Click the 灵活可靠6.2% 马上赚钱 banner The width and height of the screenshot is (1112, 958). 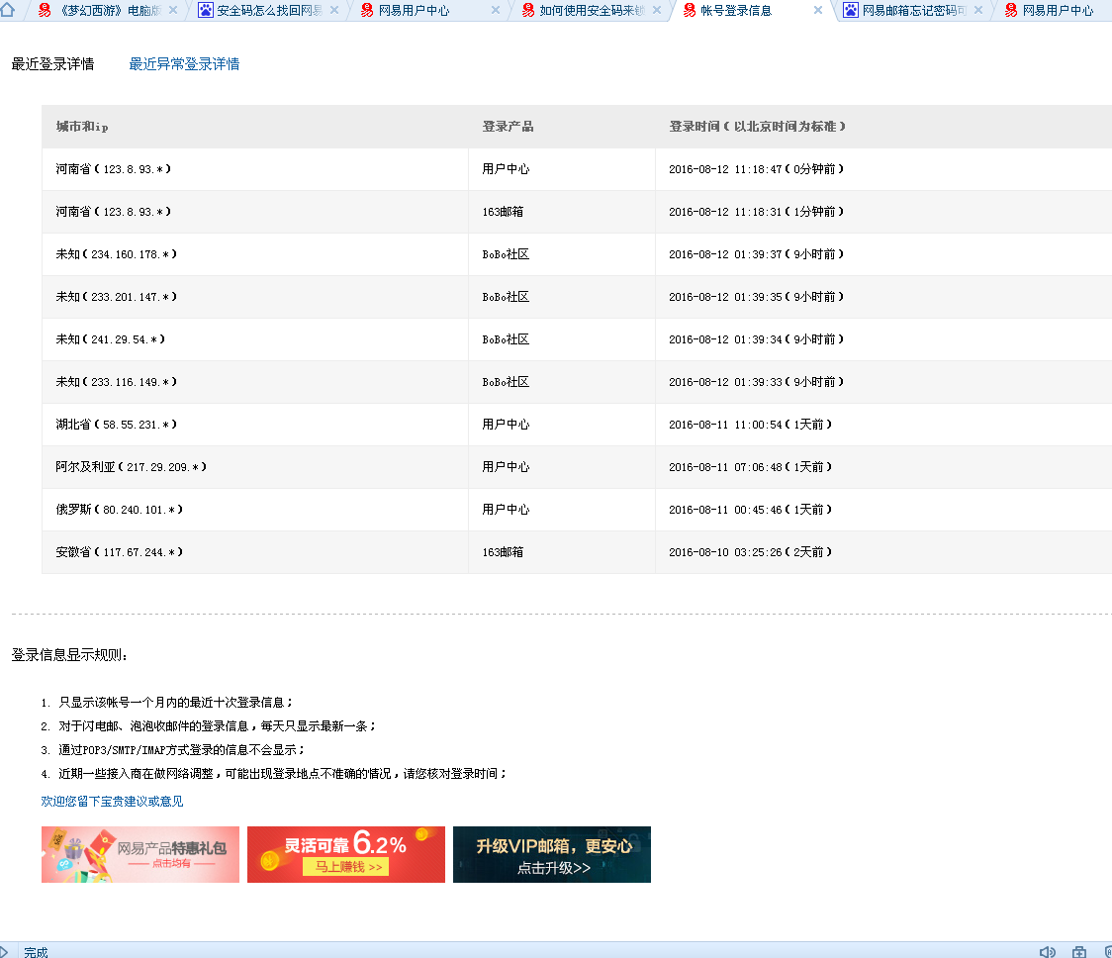(345, 854)
